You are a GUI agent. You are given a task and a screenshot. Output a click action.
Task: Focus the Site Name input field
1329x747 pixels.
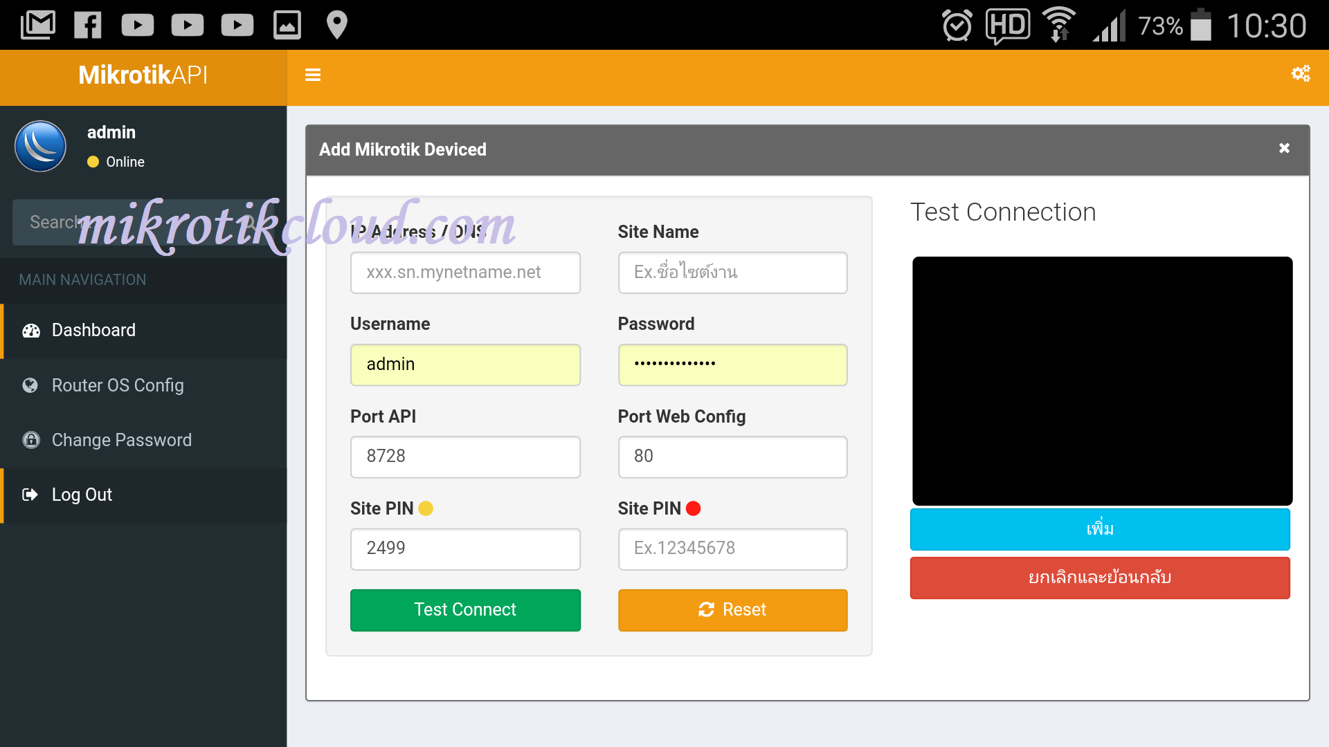tap(732, 273)
